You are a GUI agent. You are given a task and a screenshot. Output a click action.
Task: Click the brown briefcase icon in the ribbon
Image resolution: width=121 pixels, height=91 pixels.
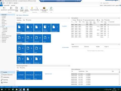44,8
